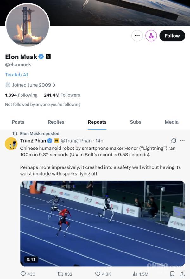
Task: Open the Subs tab
Action: click(136, 122)
